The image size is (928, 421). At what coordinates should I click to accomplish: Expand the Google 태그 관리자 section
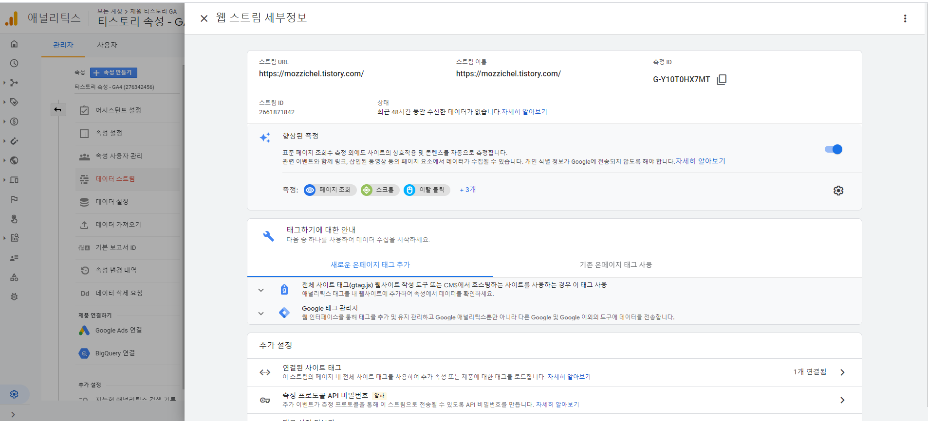[x=261, y=314]
